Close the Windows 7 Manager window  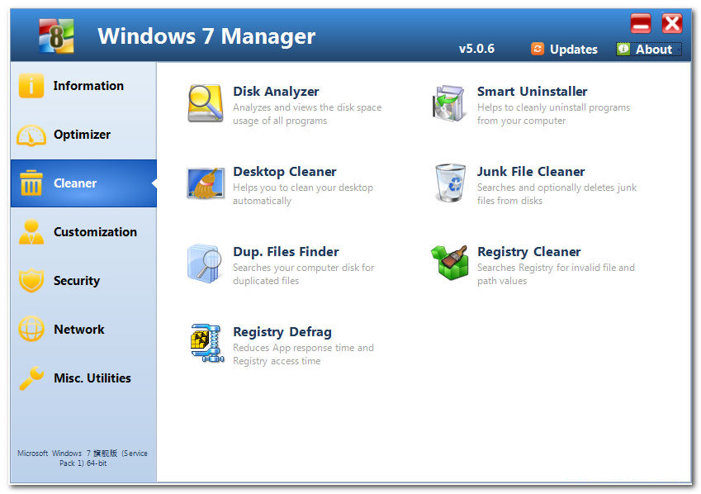672,23
